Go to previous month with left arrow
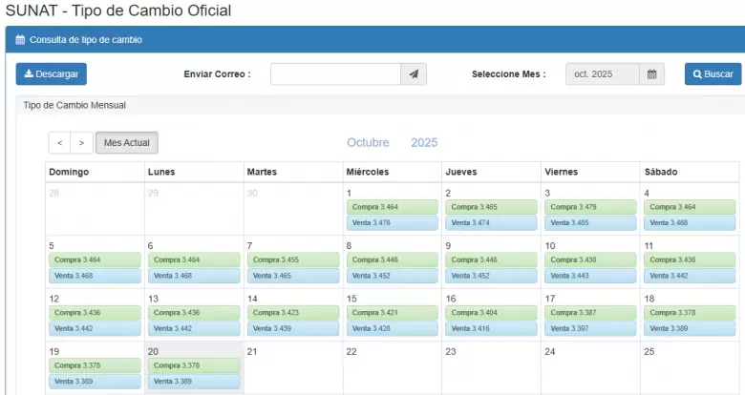745x395 pixels. tap(59, 142)
